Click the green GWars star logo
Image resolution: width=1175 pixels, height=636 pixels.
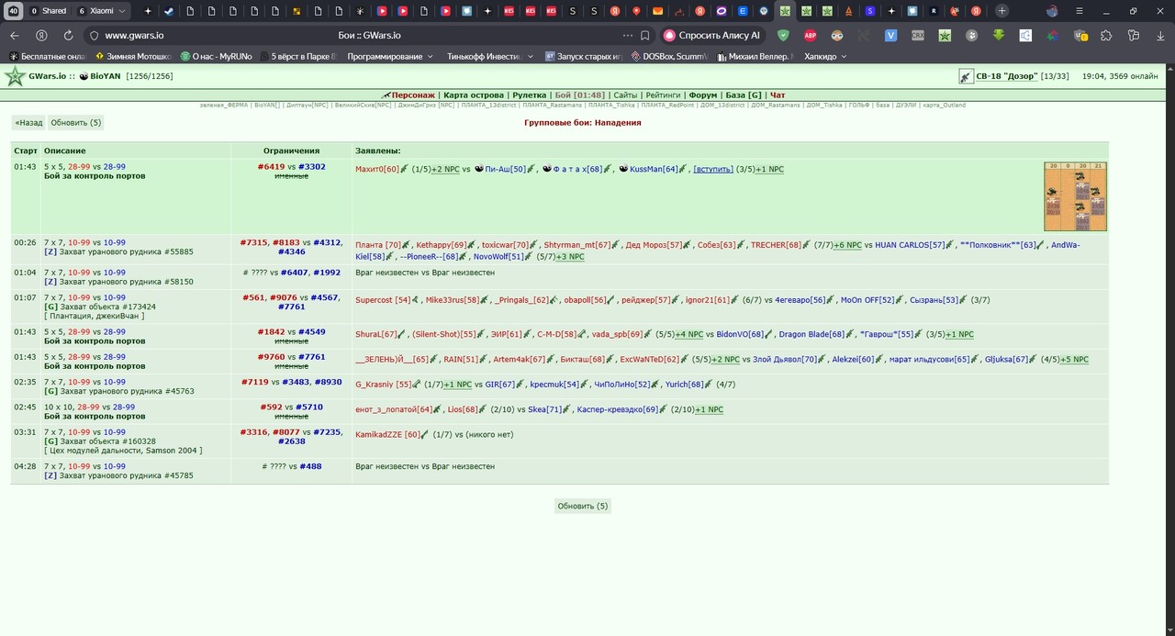click(x=15, y=76)
